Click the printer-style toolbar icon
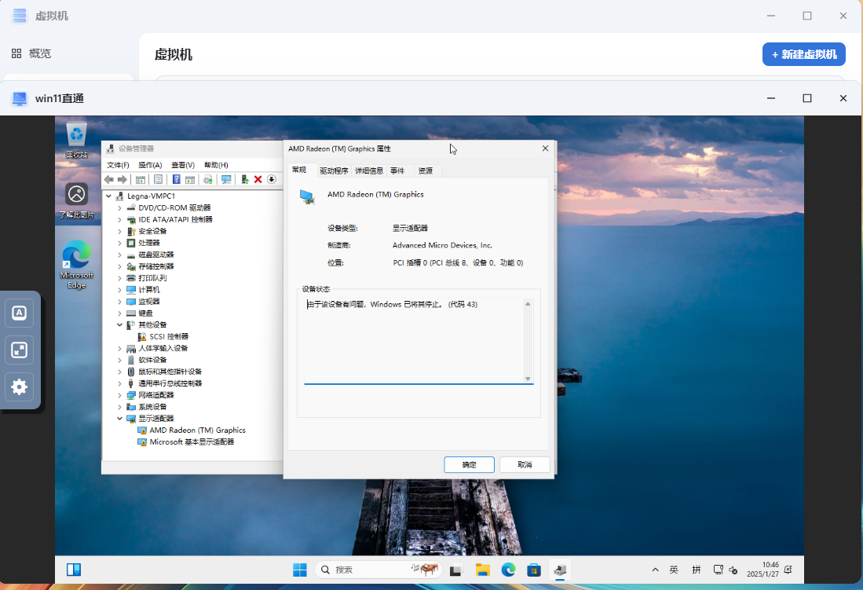863x590 pixels. [x=208, y=180]
